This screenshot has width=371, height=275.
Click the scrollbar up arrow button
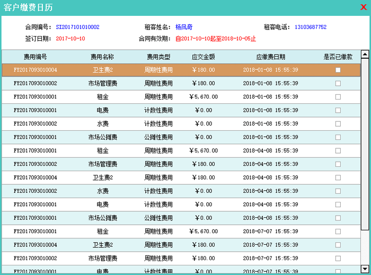click(x=365, y=54)
